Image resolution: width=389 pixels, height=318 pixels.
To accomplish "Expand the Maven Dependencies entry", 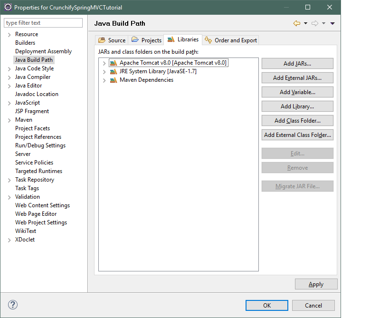I will point(104,80).
